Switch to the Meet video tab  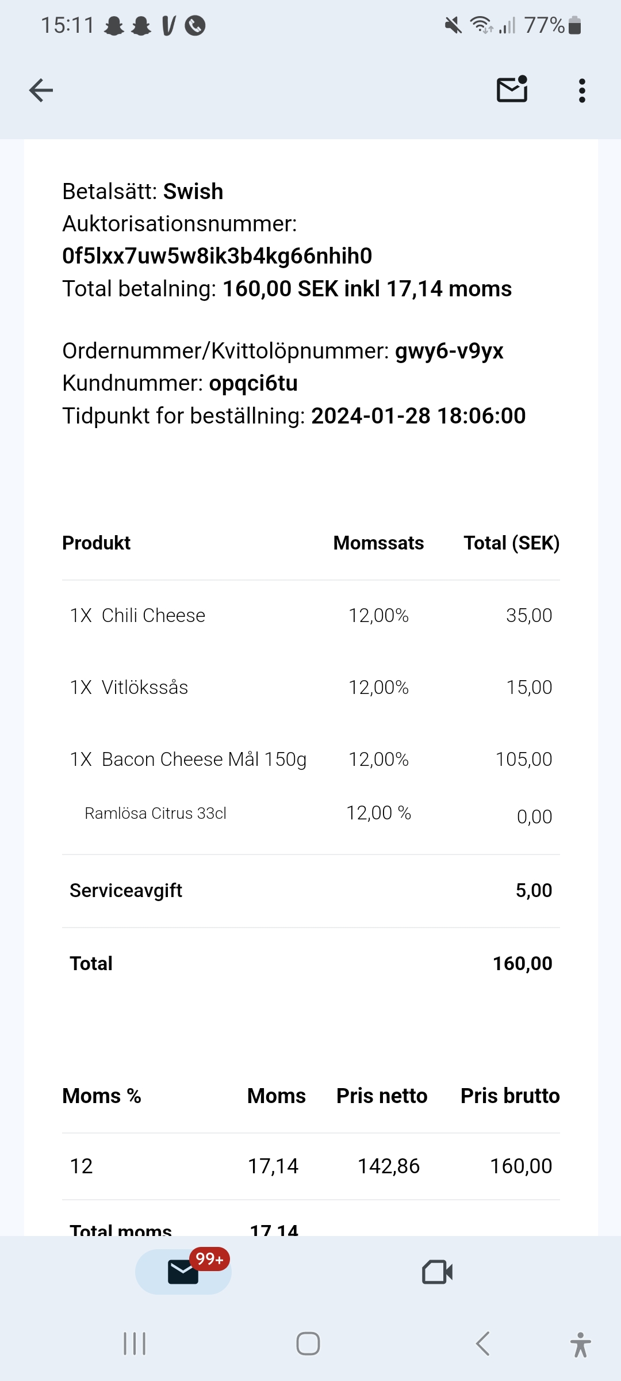coord(437,1272)
